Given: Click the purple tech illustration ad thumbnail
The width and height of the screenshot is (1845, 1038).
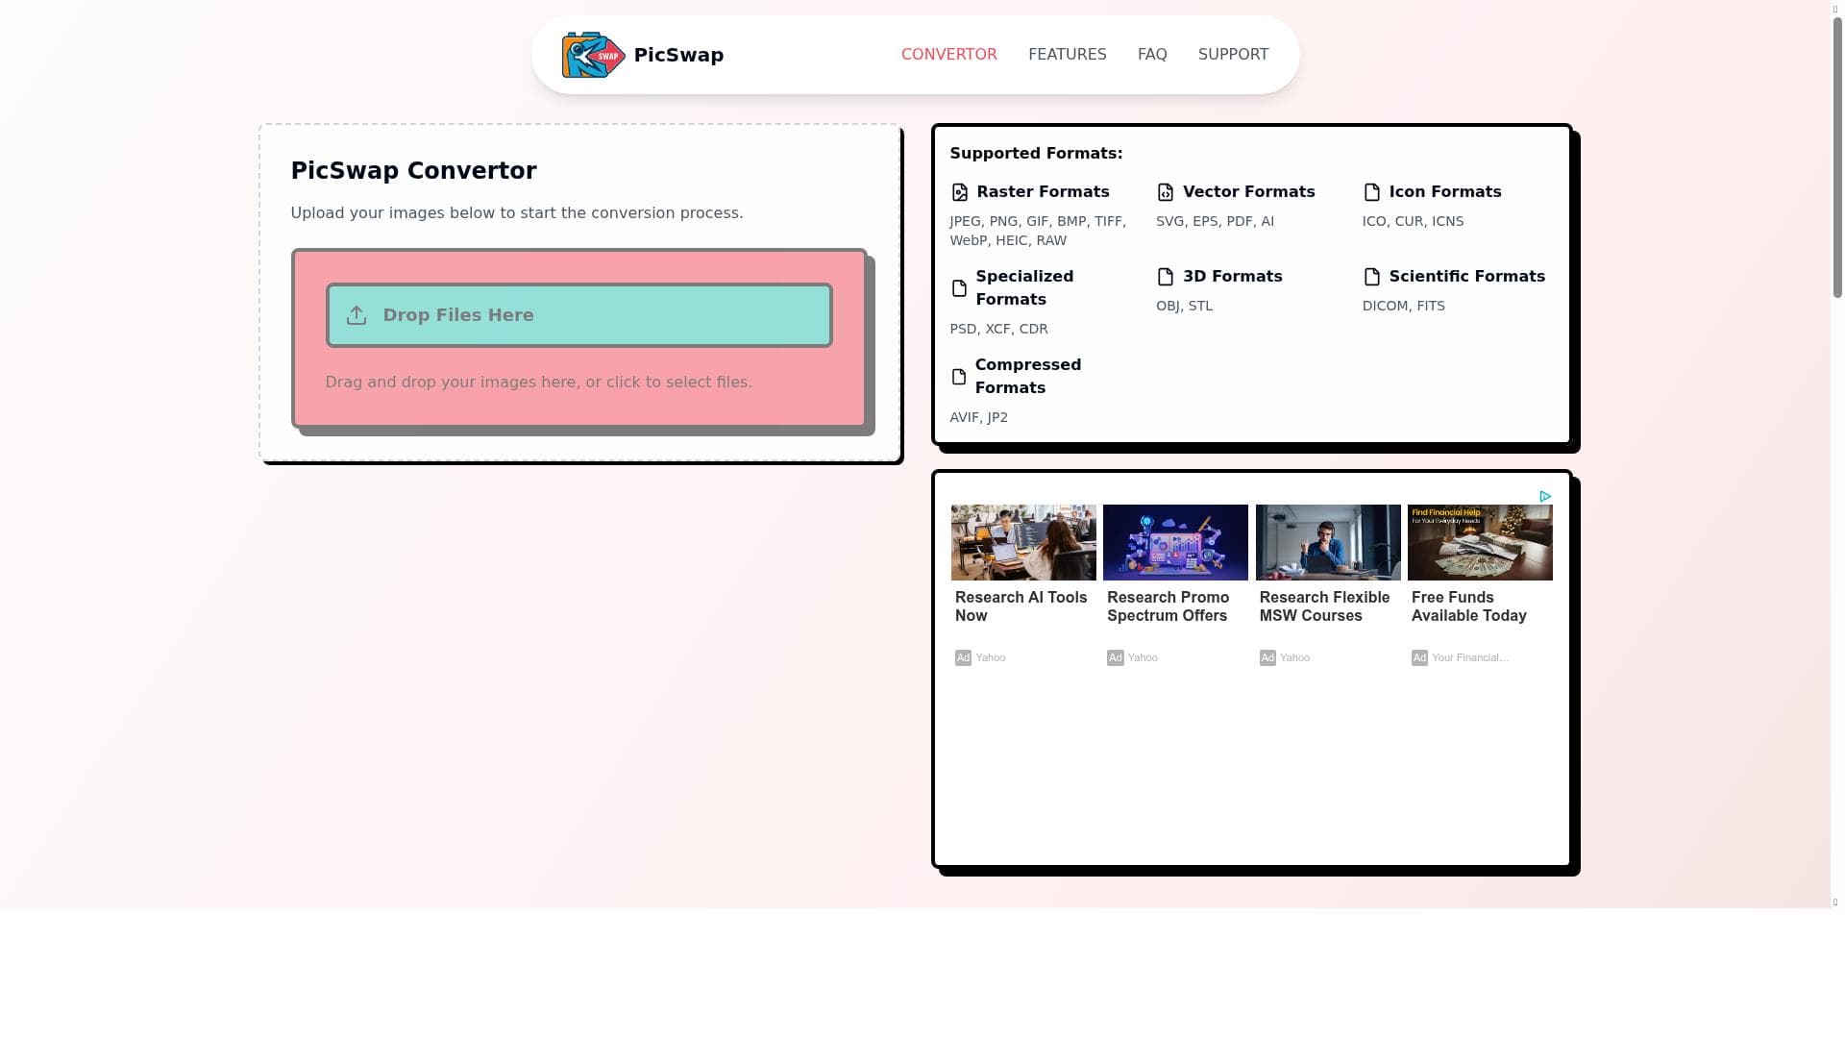Looking at the screenshot, I should coord(1175,542).
